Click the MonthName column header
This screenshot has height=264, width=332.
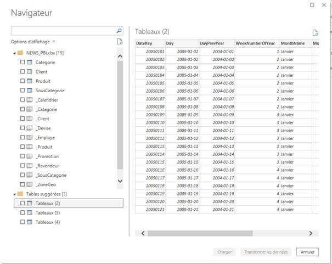296,43
